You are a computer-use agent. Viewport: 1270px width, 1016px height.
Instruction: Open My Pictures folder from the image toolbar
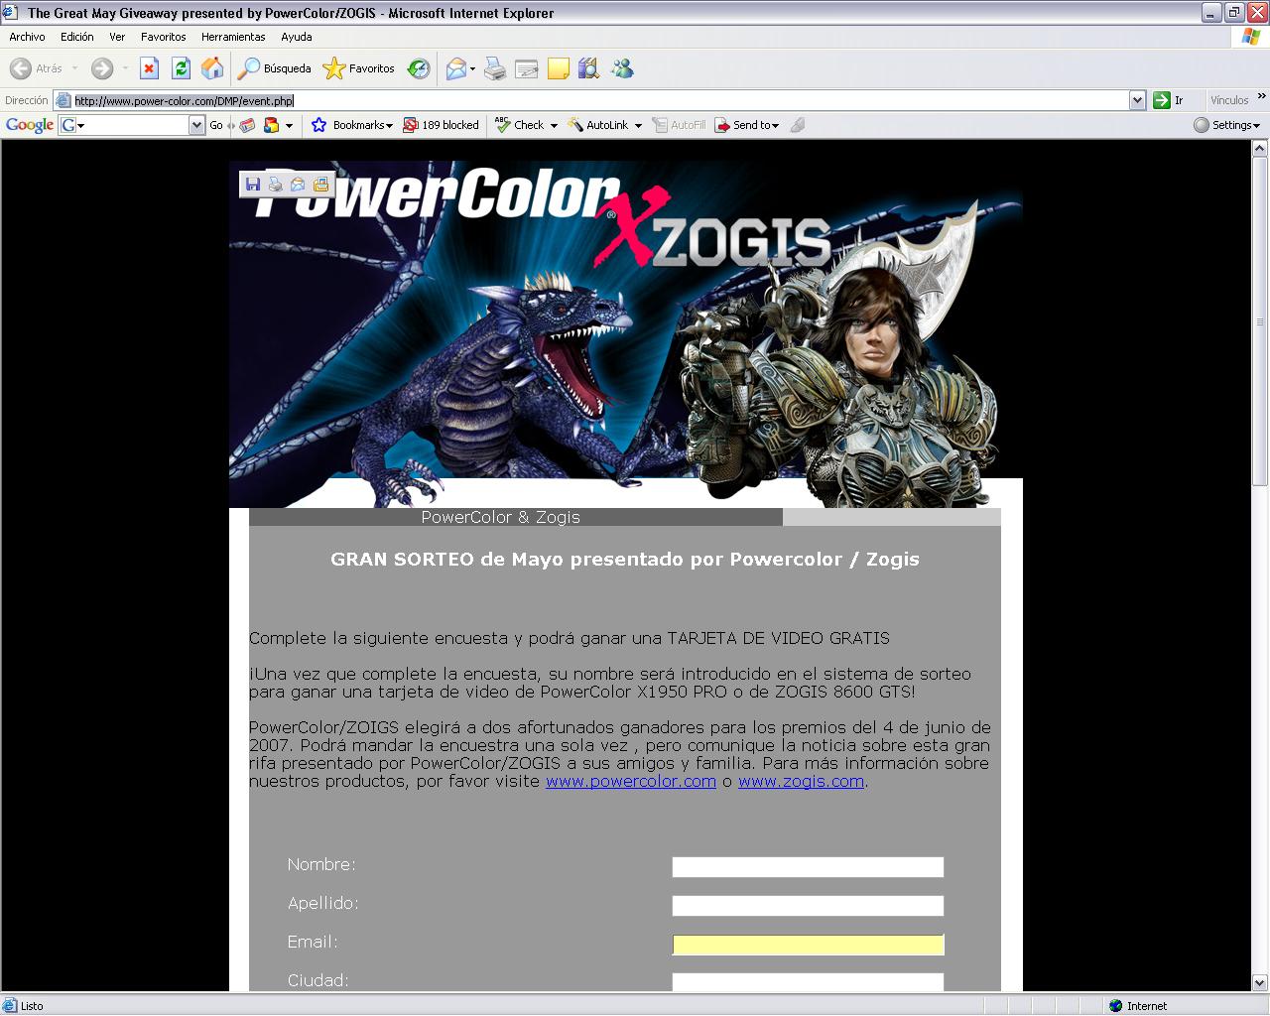pos(320,185)
